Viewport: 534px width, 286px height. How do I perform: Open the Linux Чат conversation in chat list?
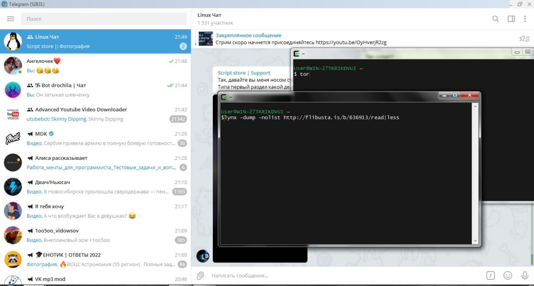coord(96,41)
